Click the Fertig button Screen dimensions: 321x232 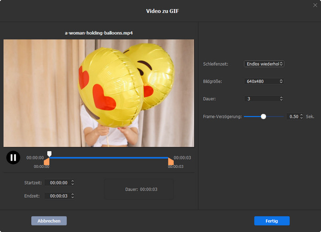coord(272,221)
